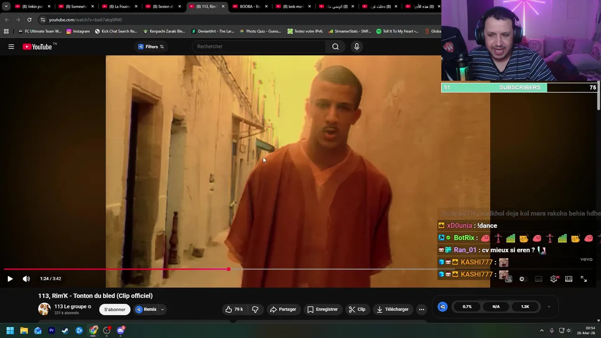The height and width of the screenshot is (338, 601).
Task: Create a Clip with scissors button
Action: [357, 309]
